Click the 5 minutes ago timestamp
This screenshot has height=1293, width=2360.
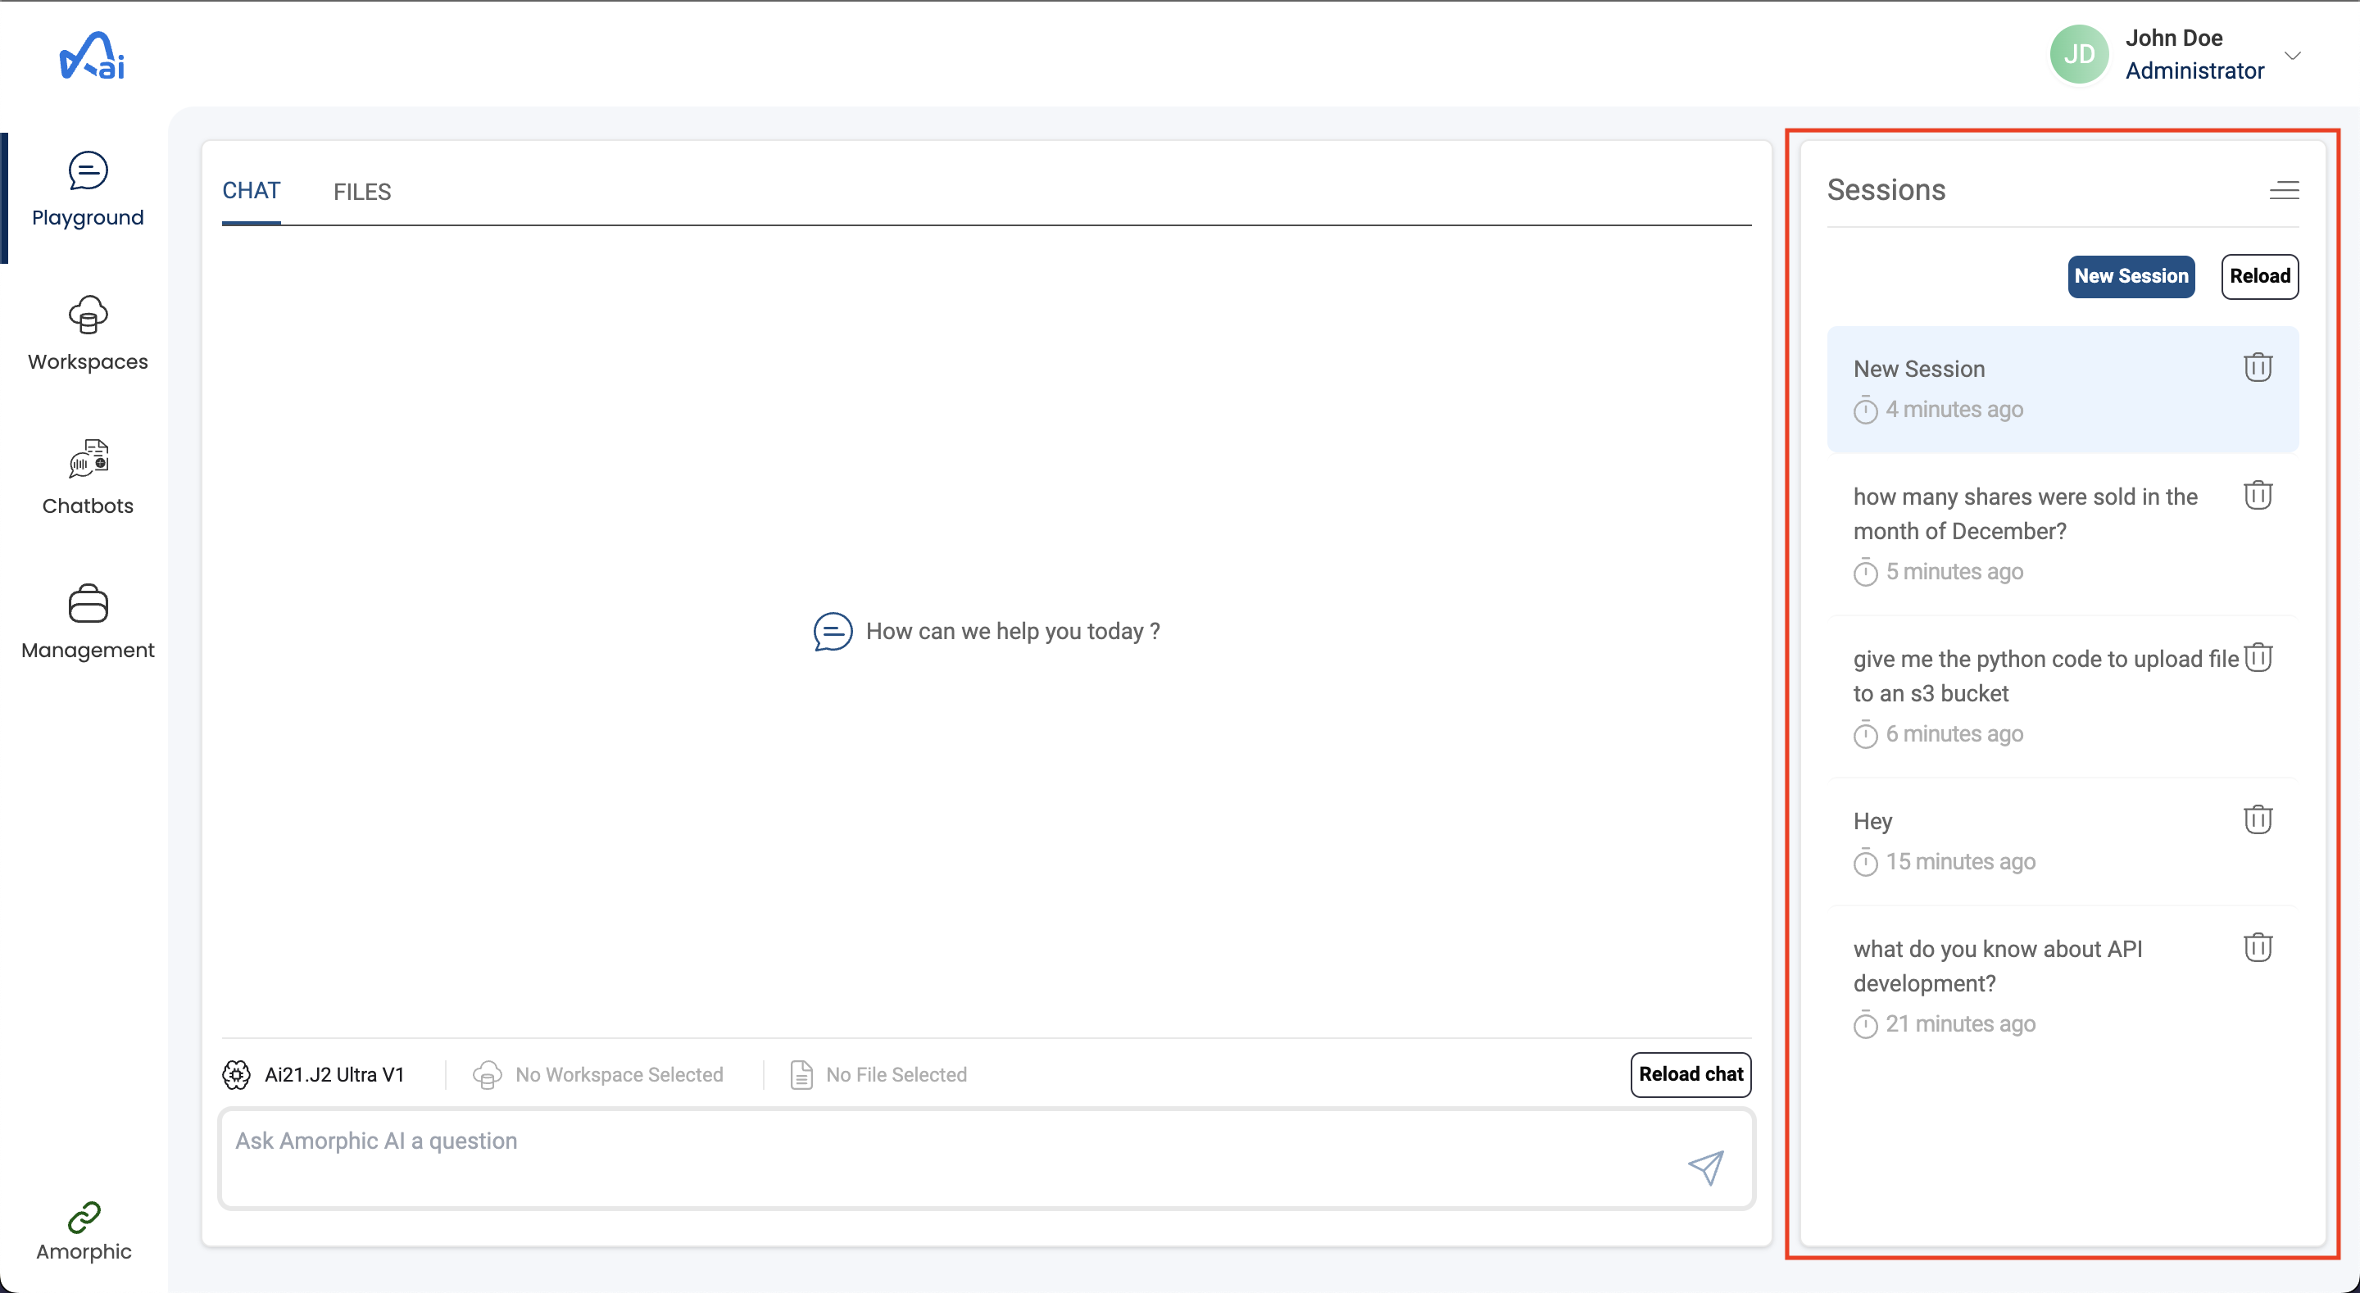click(1954, 571)
